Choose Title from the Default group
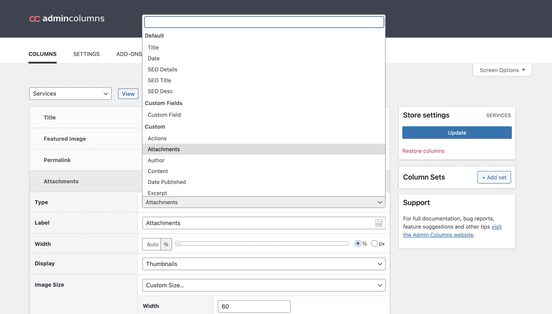 click(264, 48)
